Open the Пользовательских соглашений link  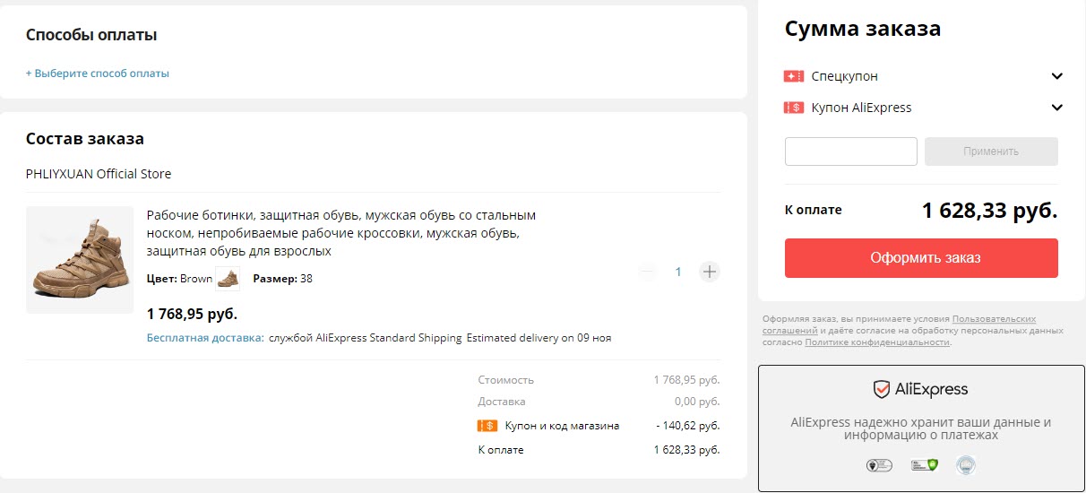point(994,319)
